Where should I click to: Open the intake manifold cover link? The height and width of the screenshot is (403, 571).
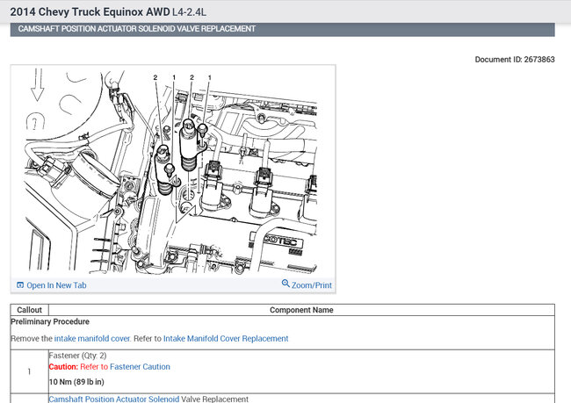pos(92,339)
